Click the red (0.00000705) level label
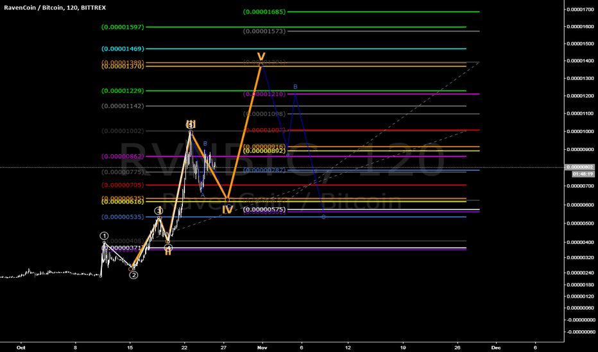The image size is (598, 352). pyautogui.click(x=123, y=185)
